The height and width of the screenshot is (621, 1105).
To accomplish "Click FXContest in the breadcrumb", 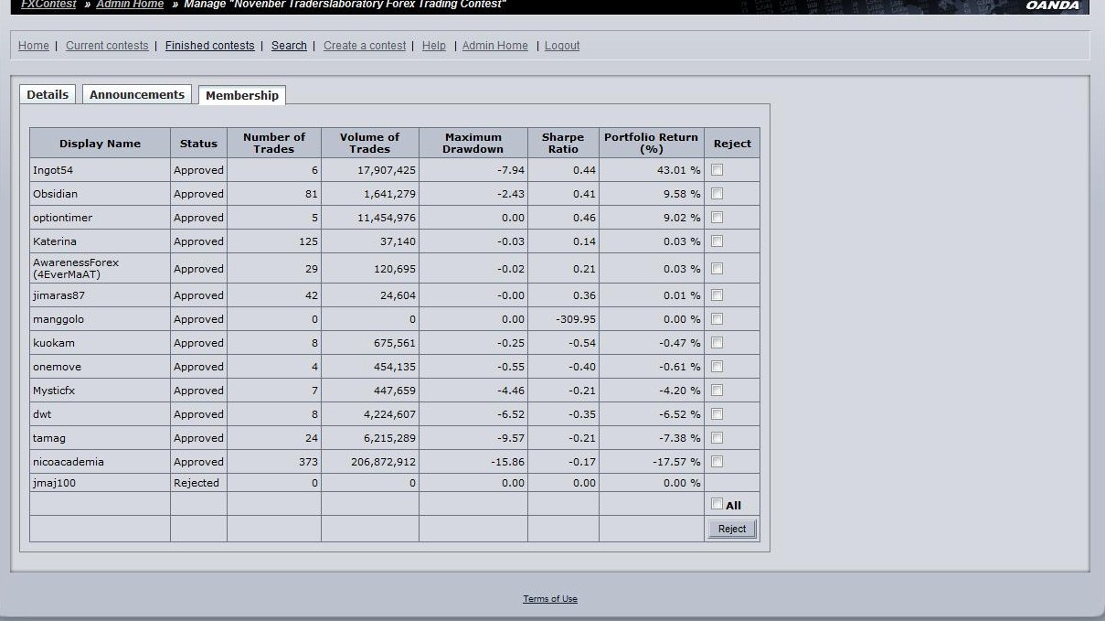I will click(48, 5).
